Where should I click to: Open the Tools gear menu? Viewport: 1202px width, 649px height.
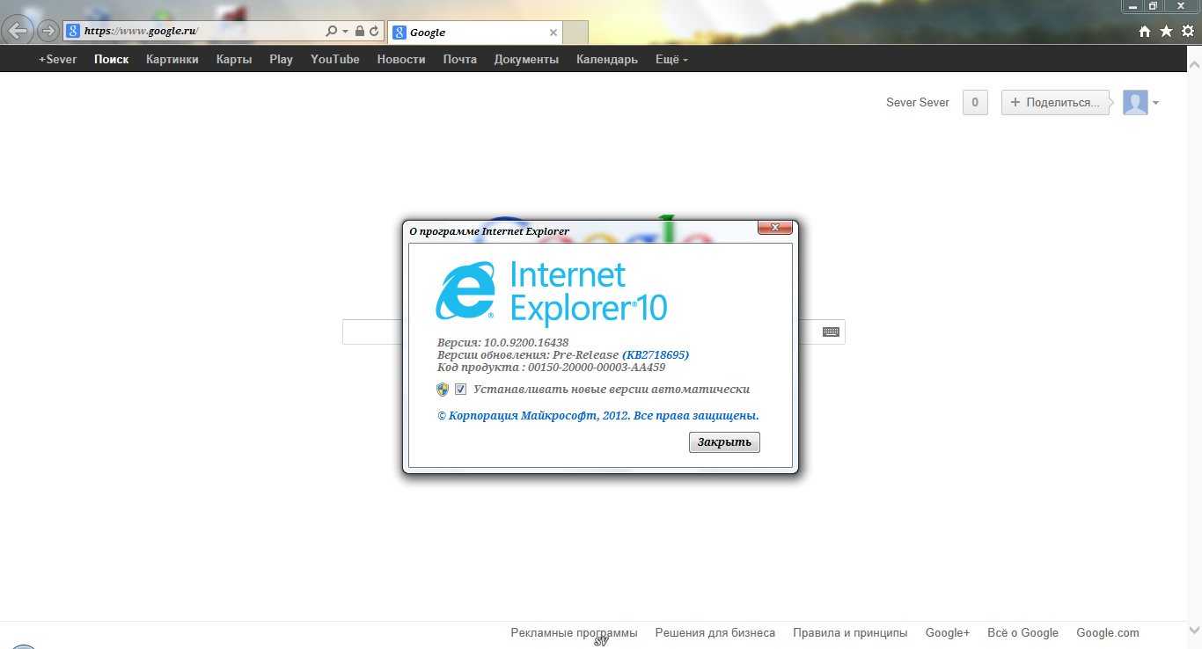(1188, 31)
